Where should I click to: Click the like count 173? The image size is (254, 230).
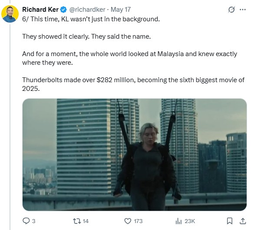point(138,221)
